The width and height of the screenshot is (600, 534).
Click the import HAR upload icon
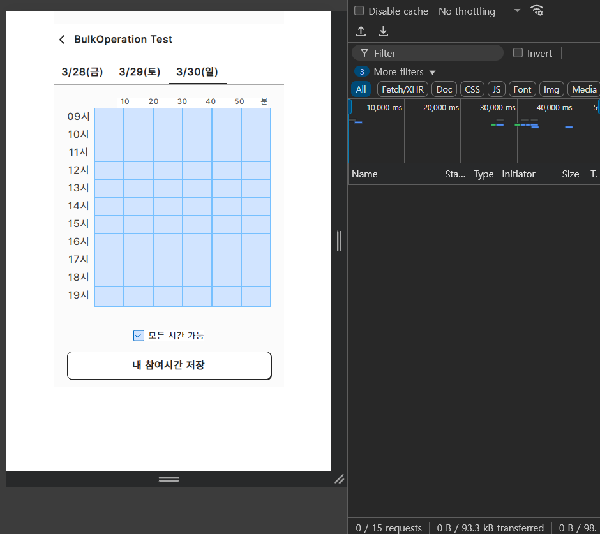click(361, 31)
